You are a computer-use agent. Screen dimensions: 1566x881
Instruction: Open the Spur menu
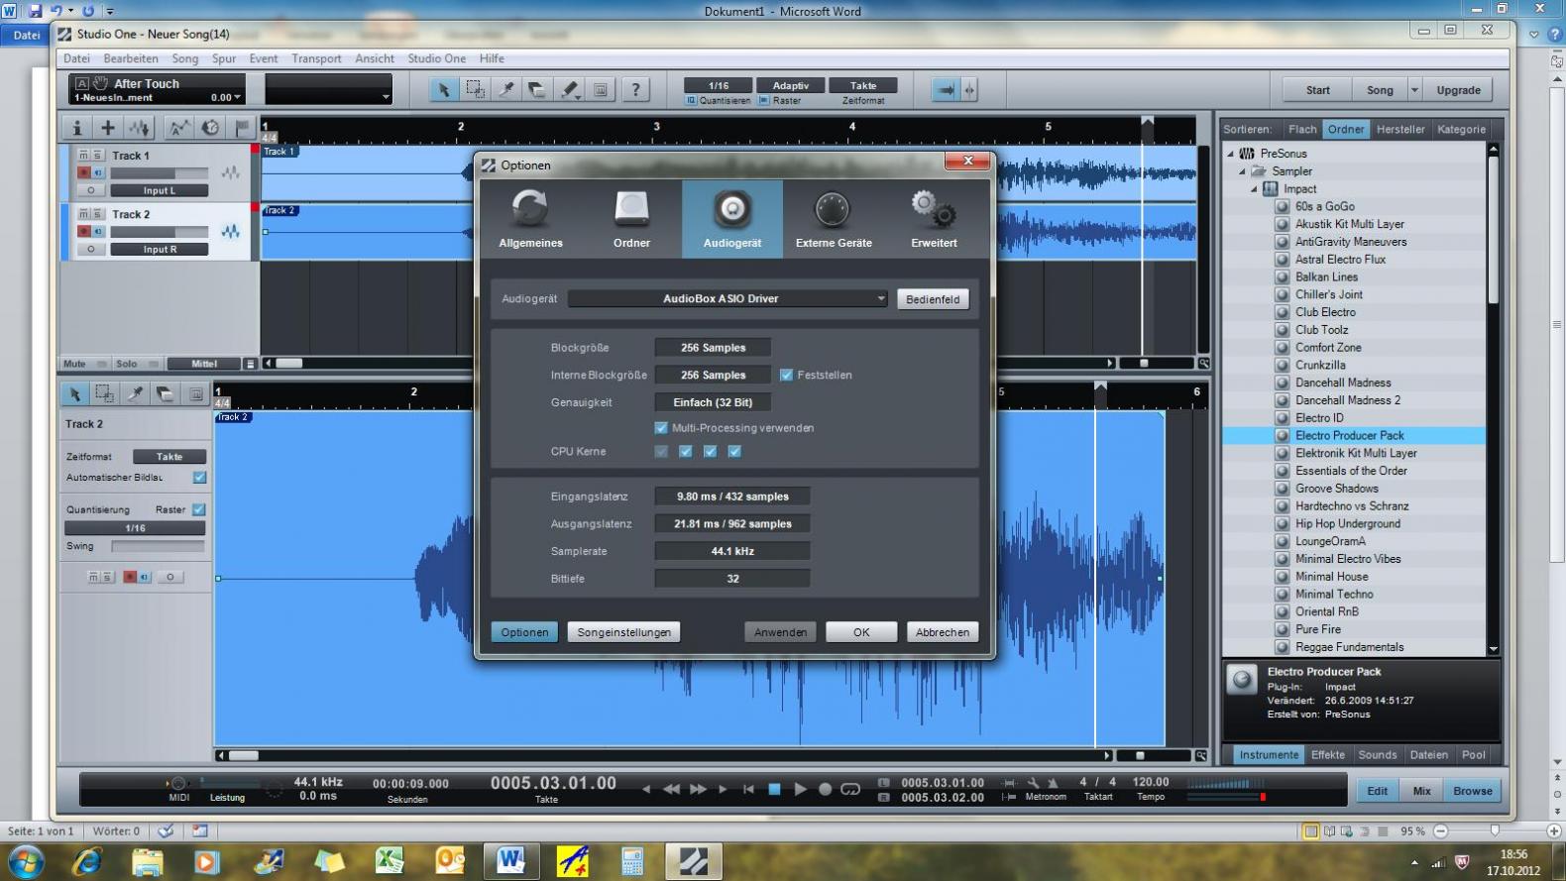224,58
